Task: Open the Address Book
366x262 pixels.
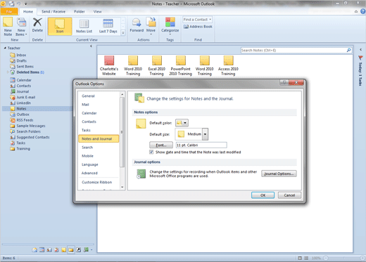Action: click(x=198, y=27)
